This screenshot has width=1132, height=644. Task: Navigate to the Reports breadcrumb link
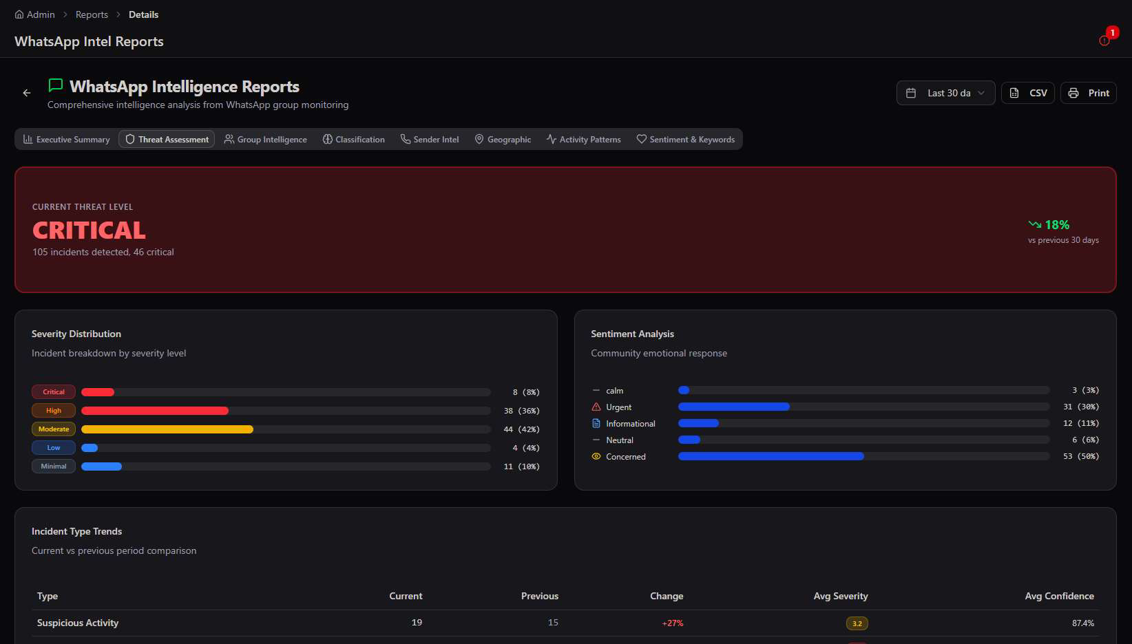[x=92, y=14]
